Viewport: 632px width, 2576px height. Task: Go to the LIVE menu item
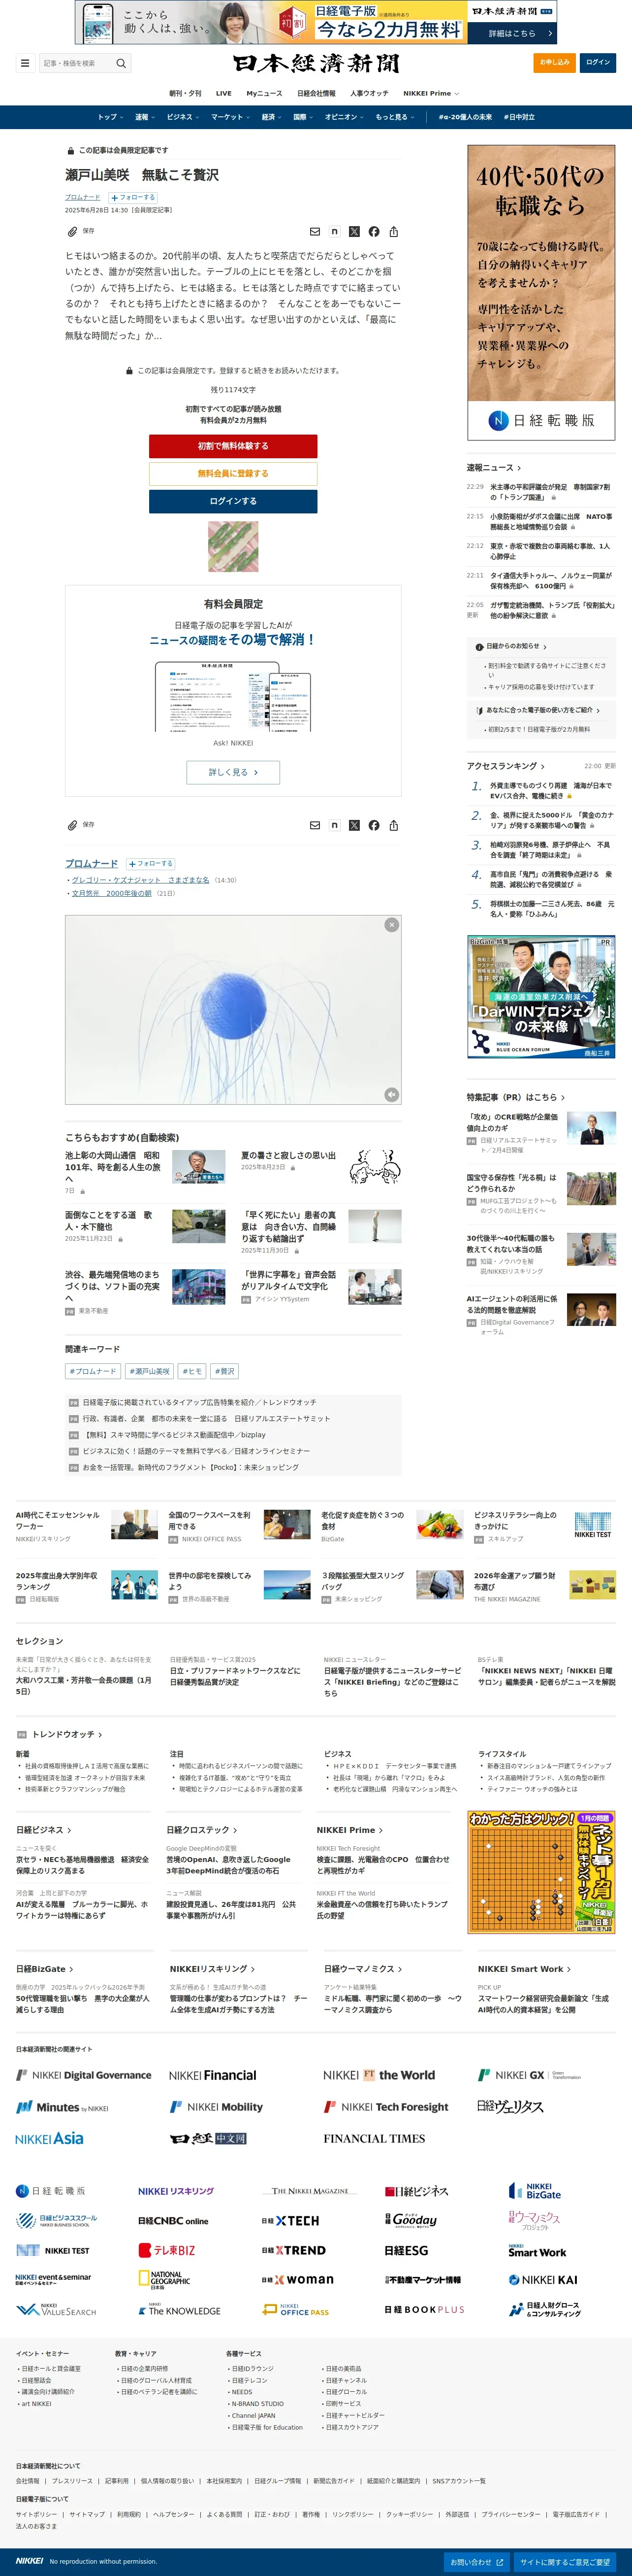pos(223,93)
